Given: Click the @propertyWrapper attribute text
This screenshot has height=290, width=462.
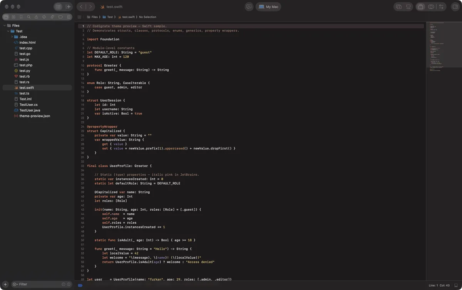Looking at the screenshot, I should click(102, 127).
